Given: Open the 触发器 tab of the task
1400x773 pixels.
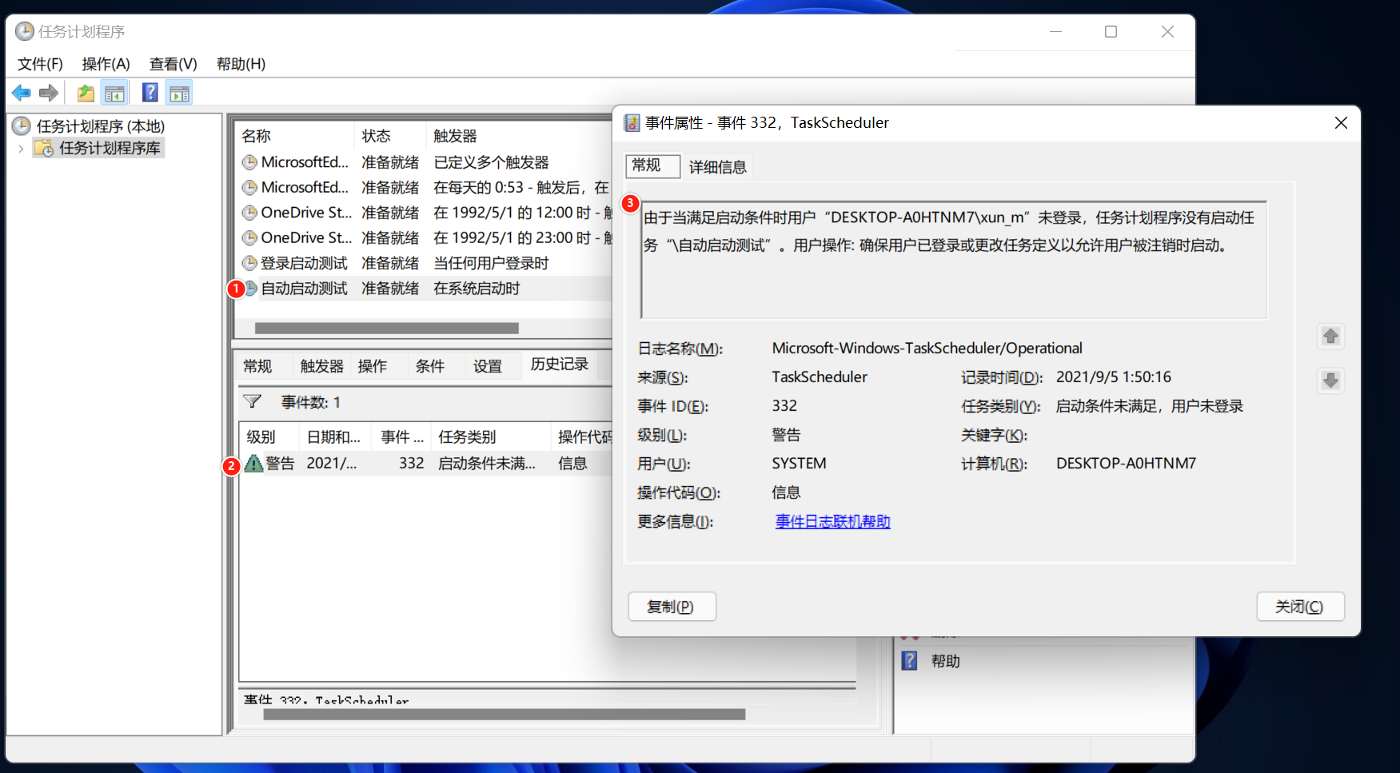Looking at the screenshot, I should [x=321, y=366].
